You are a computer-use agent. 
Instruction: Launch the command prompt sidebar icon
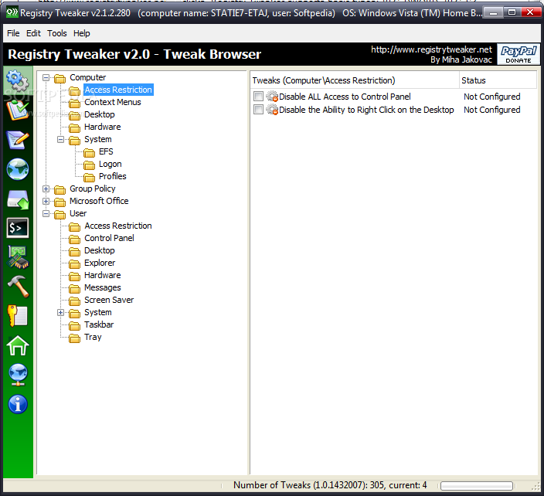point(17,228)
